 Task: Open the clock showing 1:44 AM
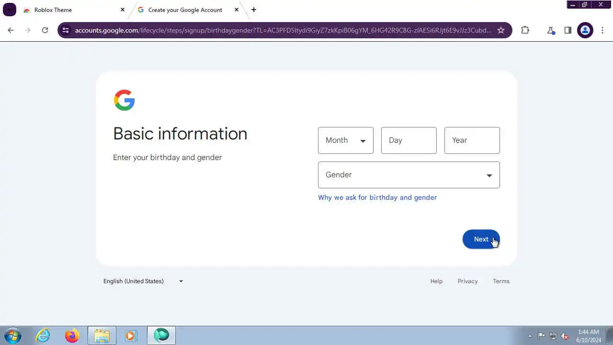click(x=589, y=336)
